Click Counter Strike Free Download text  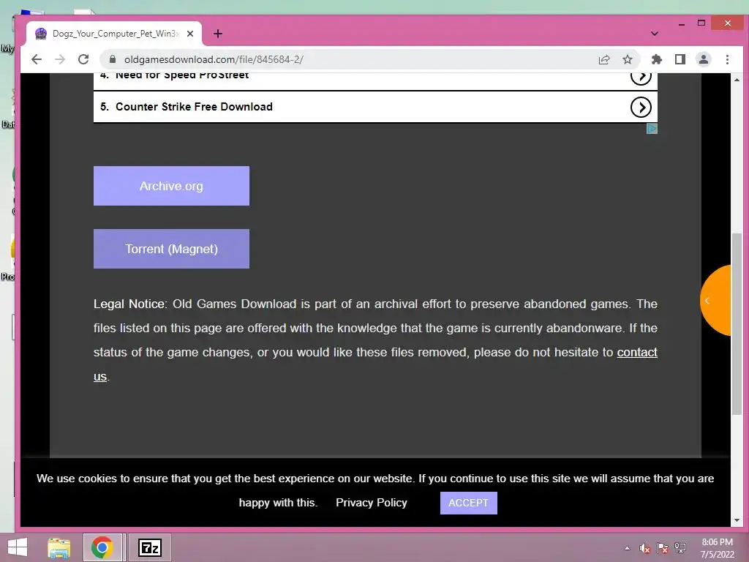point(194,107)
